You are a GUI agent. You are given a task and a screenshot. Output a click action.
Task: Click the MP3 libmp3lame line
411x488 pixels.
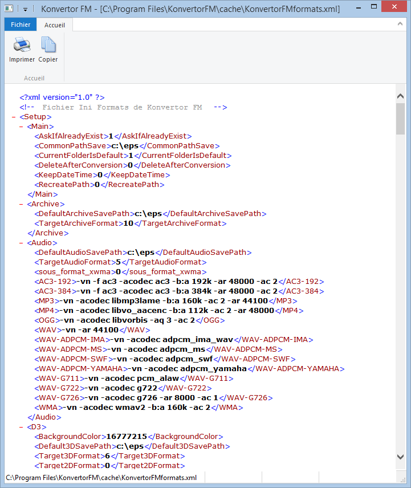click(166, 301)
